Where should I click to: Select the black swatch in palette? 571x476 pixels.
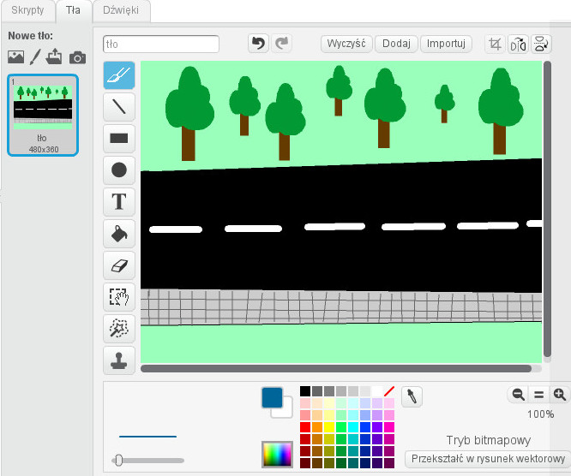(x=305, y=391)
